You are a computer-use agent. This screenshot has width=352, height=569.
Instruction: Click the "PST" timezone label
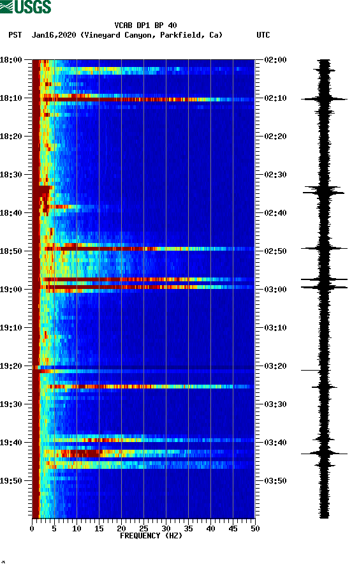[x=15, y=35]
